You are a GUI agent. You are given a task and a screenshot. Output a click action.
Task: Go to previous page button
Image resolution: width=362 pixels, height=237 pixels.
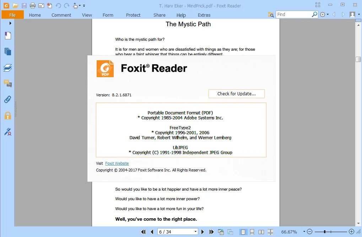(x=152, y=232)
